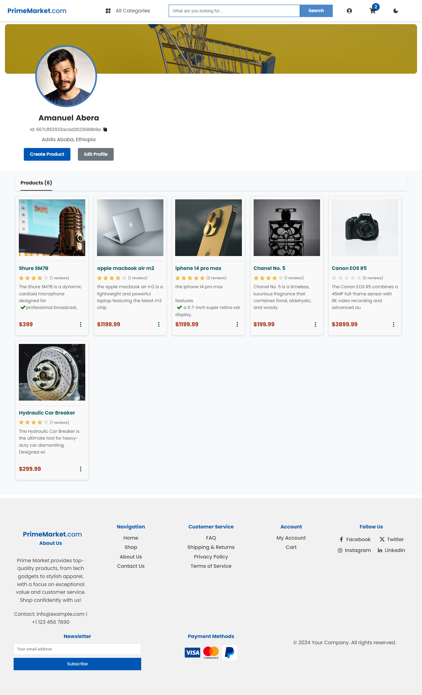Image resolution: width=422 pixels, height=695 pixels.
Task: Select the Products (6) tab
Action: 36,183
